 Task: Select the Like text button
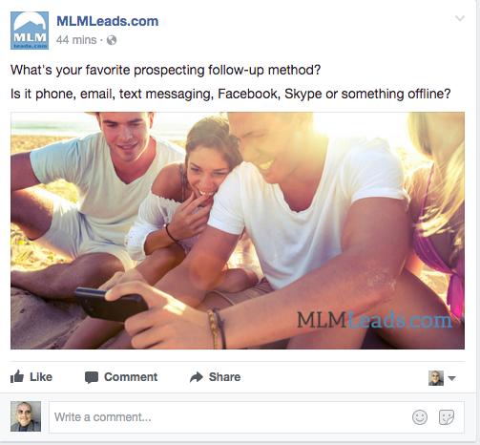(x=41, y=377)
